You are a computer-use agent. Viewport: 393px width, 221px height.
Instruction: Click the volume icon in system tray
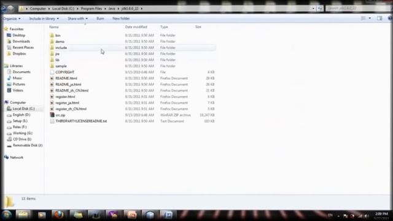(367, 215)
